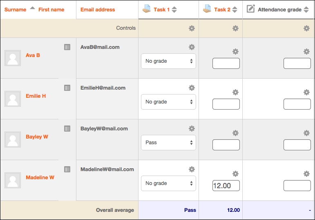315x220 pixels.
Task: Click Bayley W's profile picture thumbnail
Action: click(x=12, y=139)
